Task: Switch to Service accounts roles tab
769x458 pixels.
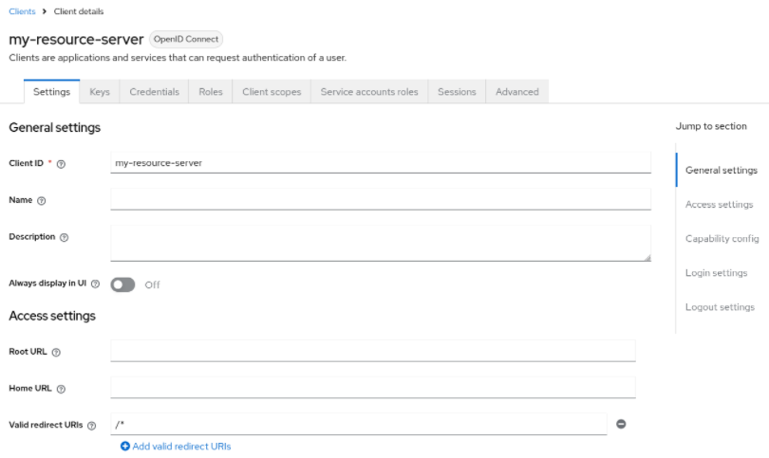Action: pos(368,92)
